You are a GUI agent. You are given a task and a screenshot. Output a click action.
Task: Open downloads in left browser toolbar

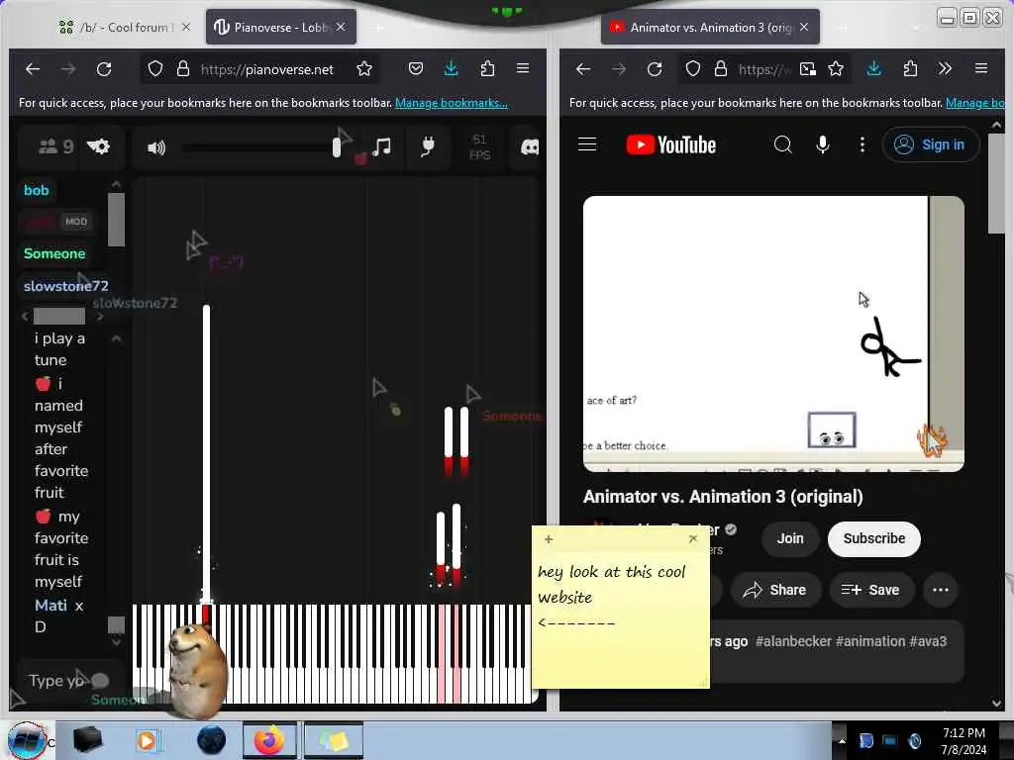(452, 68)
